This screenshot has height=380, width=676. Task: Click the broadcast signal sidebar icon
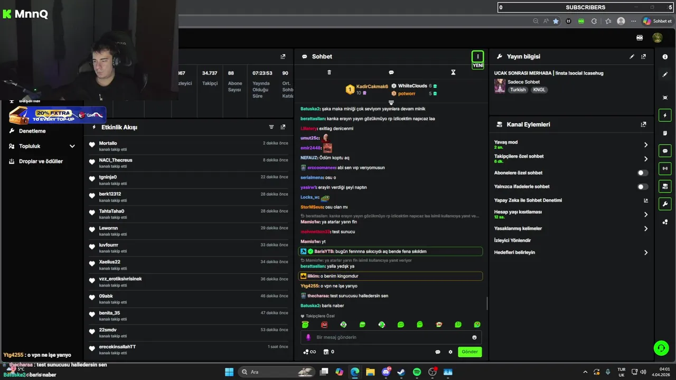click(665, 168)
